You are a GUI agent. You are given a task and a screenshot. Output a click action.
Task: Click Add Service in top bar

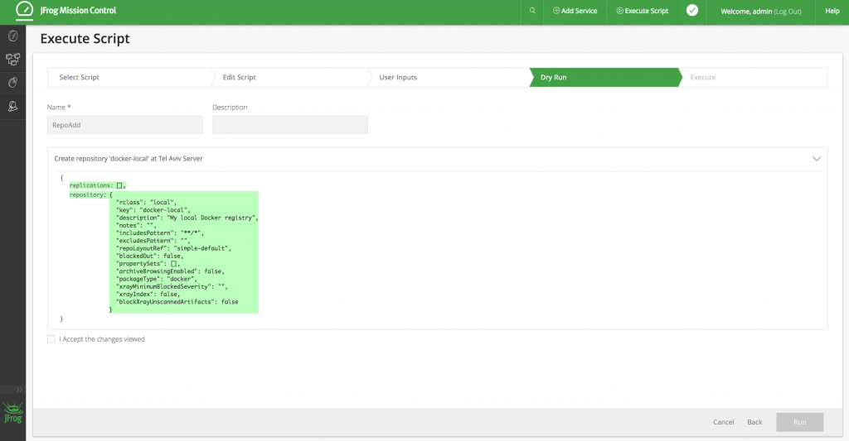pyautogui.click(x=575, y=11)
